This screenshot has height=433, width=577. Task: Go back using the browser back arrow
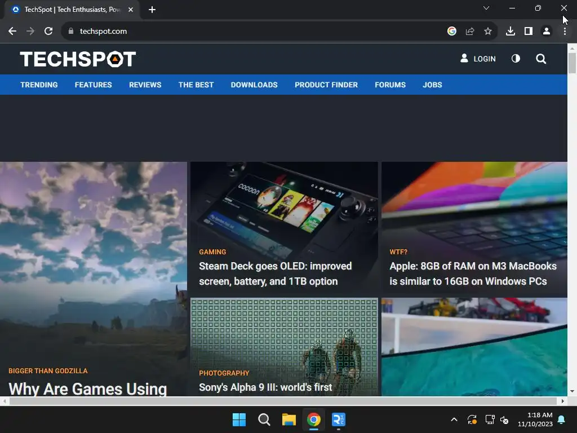[12, 32]
